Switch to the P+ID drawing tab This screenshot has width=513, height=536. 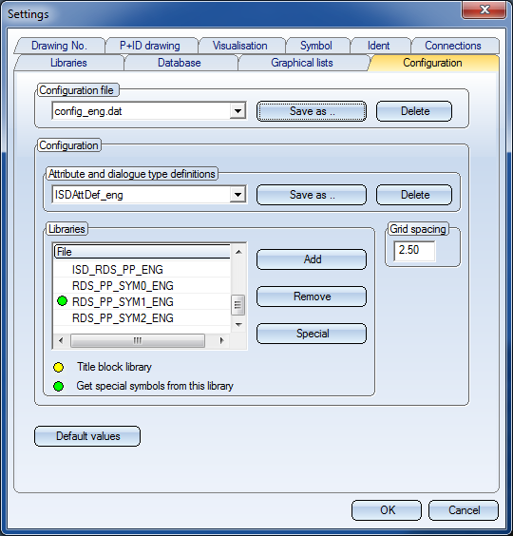point(150,46)
